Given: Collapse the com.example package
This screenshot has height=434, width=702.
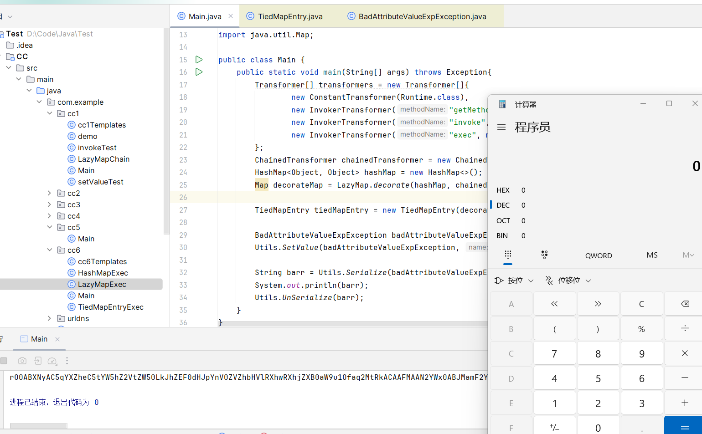Looking at the screenshot, I should 39,102.
